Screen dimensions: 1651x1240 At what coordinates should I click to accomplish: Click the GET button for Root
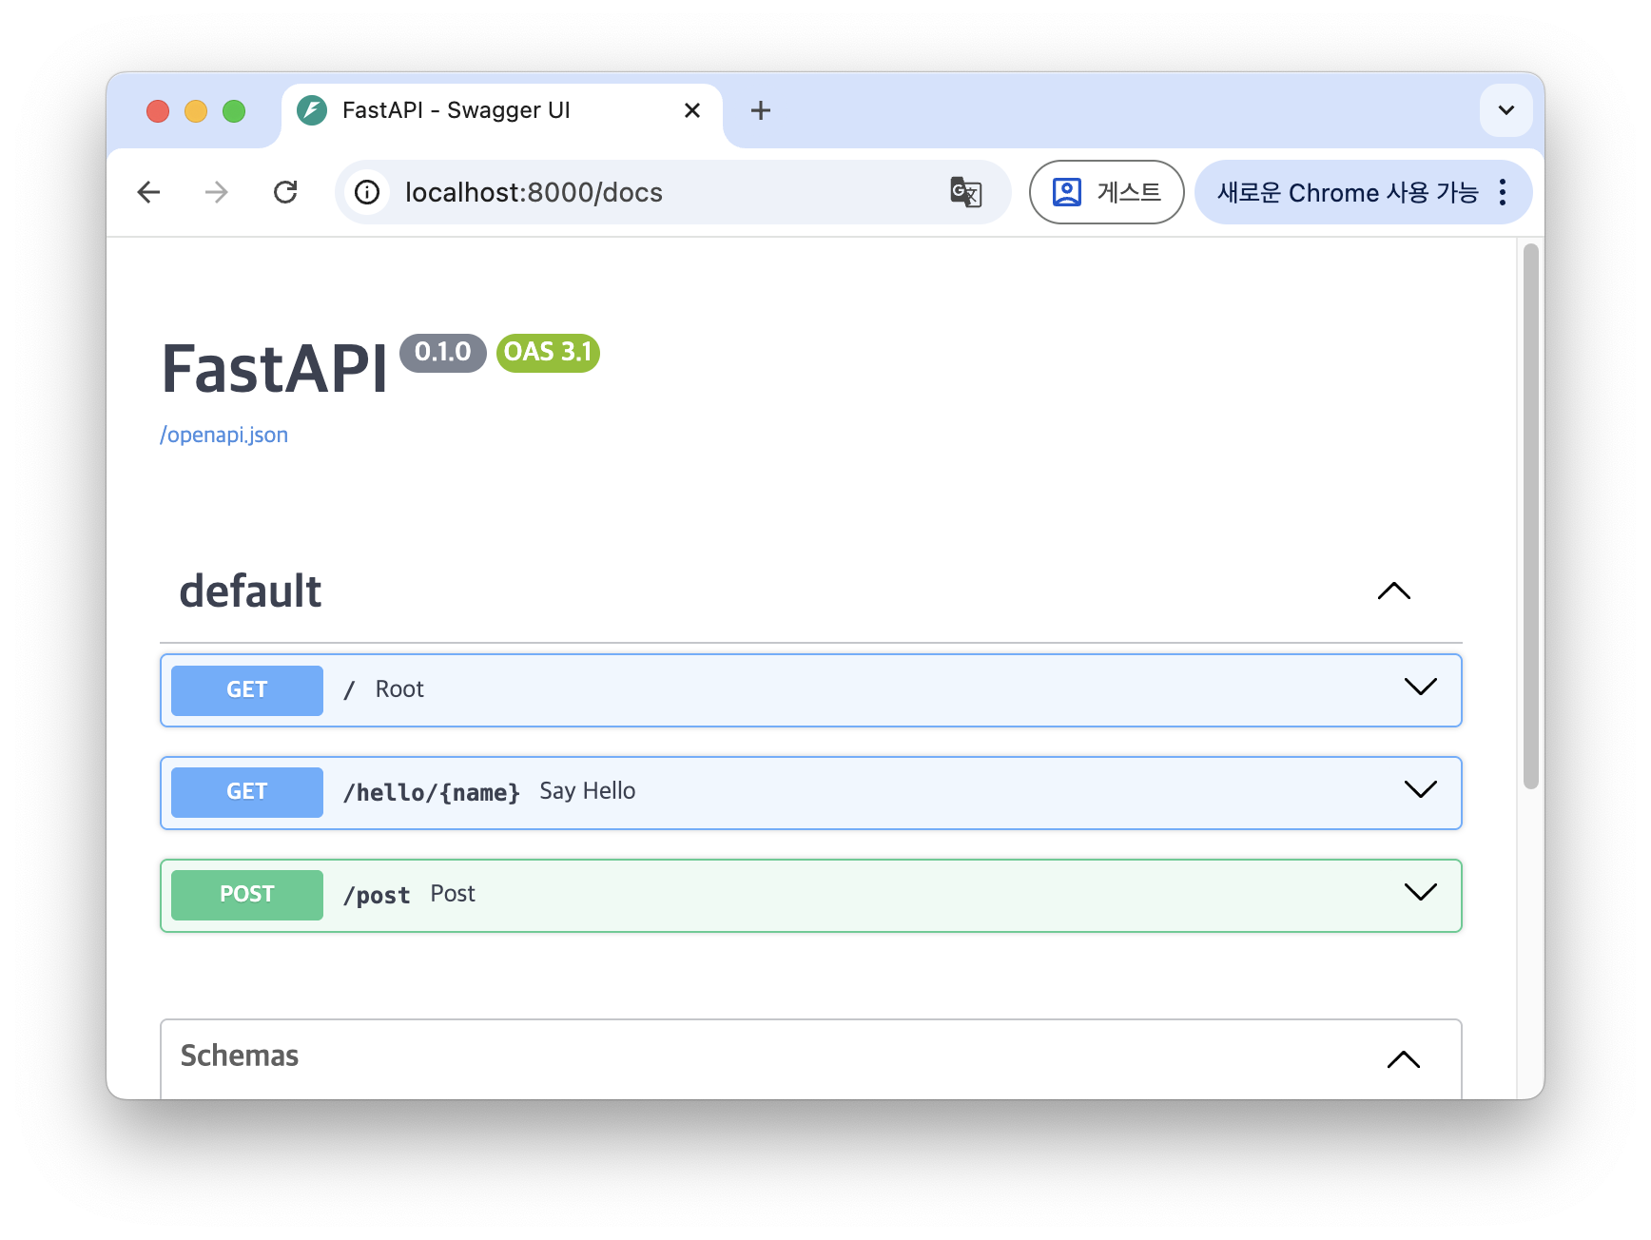(247, 690)
